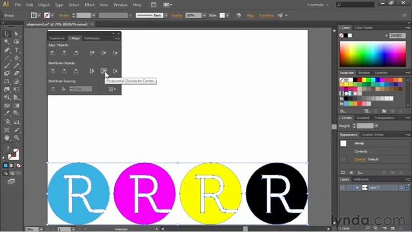Screen dimensions: 412x232
Task: Select the Paintbrush tool
Action: 7,66
